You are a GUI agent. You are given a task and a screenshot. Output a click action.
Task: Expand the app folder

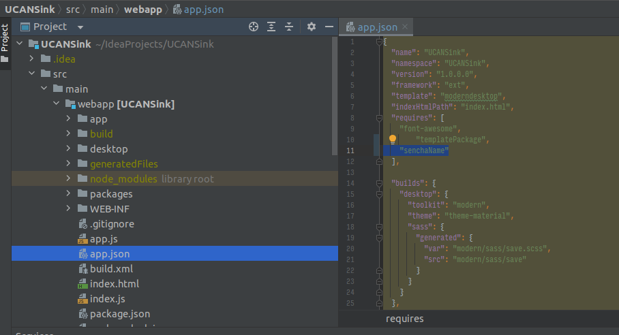click(68, 118)
